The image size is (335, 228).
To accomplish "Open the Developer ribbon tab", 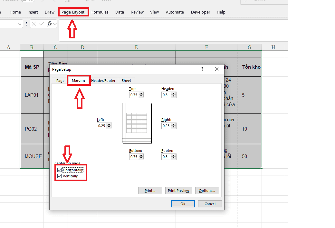I will (x=200, y=12).
